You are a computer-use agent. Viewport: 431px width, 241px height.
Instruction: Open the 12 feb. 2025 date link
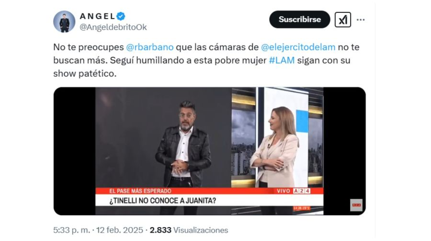(120, 230)
